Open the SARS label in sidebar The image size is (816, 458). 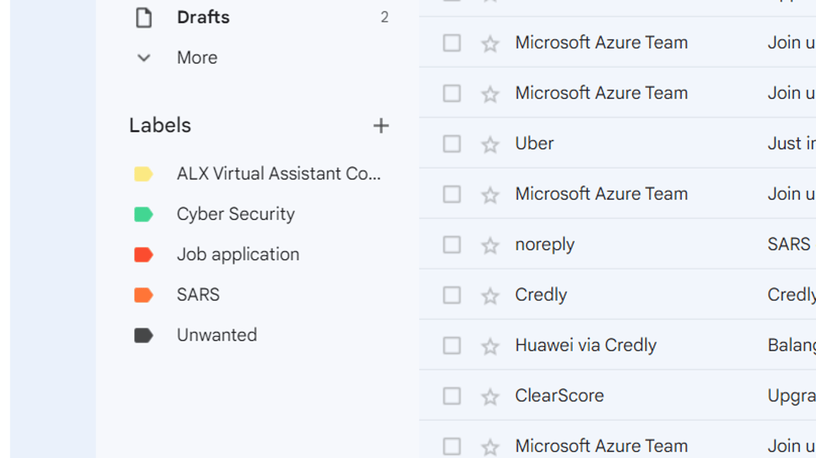click(x=198, y=295)
